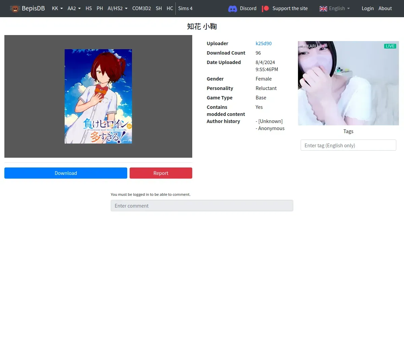This screenshot has width=404, height=337.
Task: Click the Anonymous author history entry
Action: pos(270,128)
